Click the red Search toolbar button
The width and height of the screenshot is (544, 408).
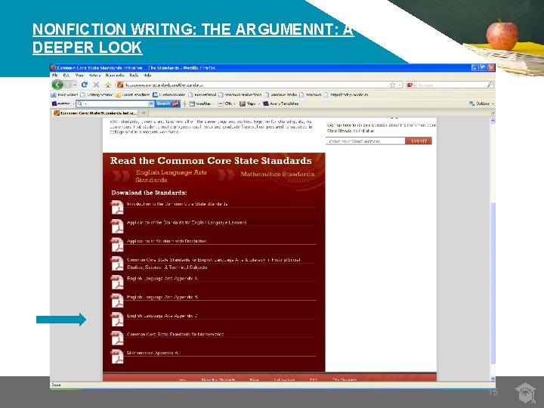[x=167, y=104]
